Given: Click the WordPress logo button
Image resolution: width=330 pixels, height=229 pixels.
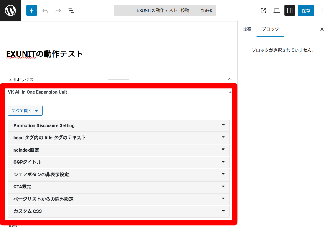Looking at the screenshot, I should [x=10, y=10].
